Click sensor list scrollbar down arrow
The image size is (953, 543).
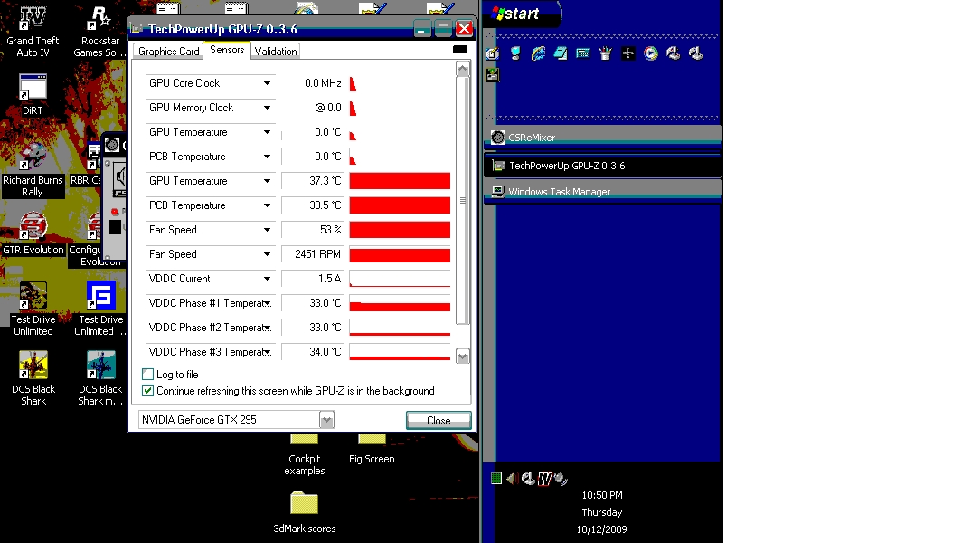(463, 357)
